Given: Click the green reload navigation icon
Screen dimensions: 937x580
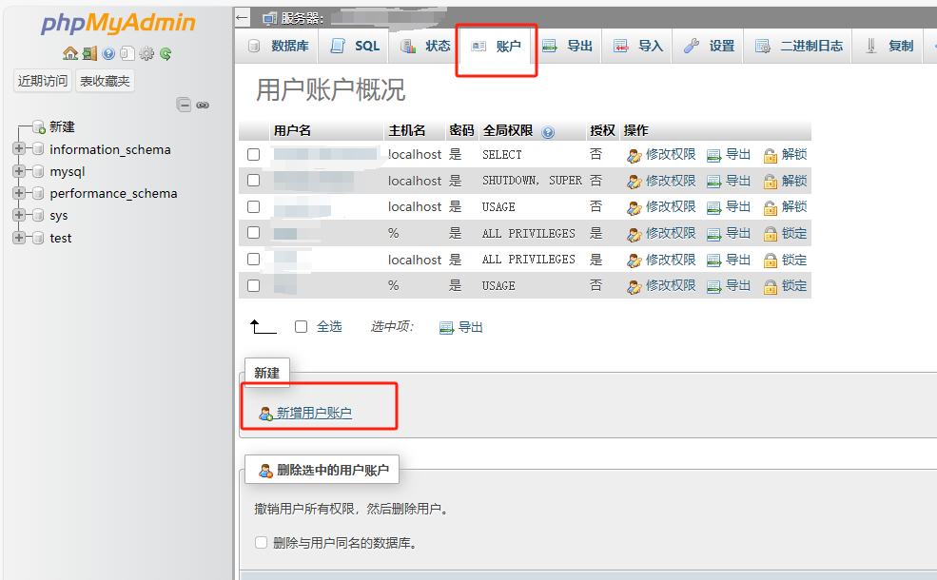Looking at the screenshot, I should coord(166,53).
